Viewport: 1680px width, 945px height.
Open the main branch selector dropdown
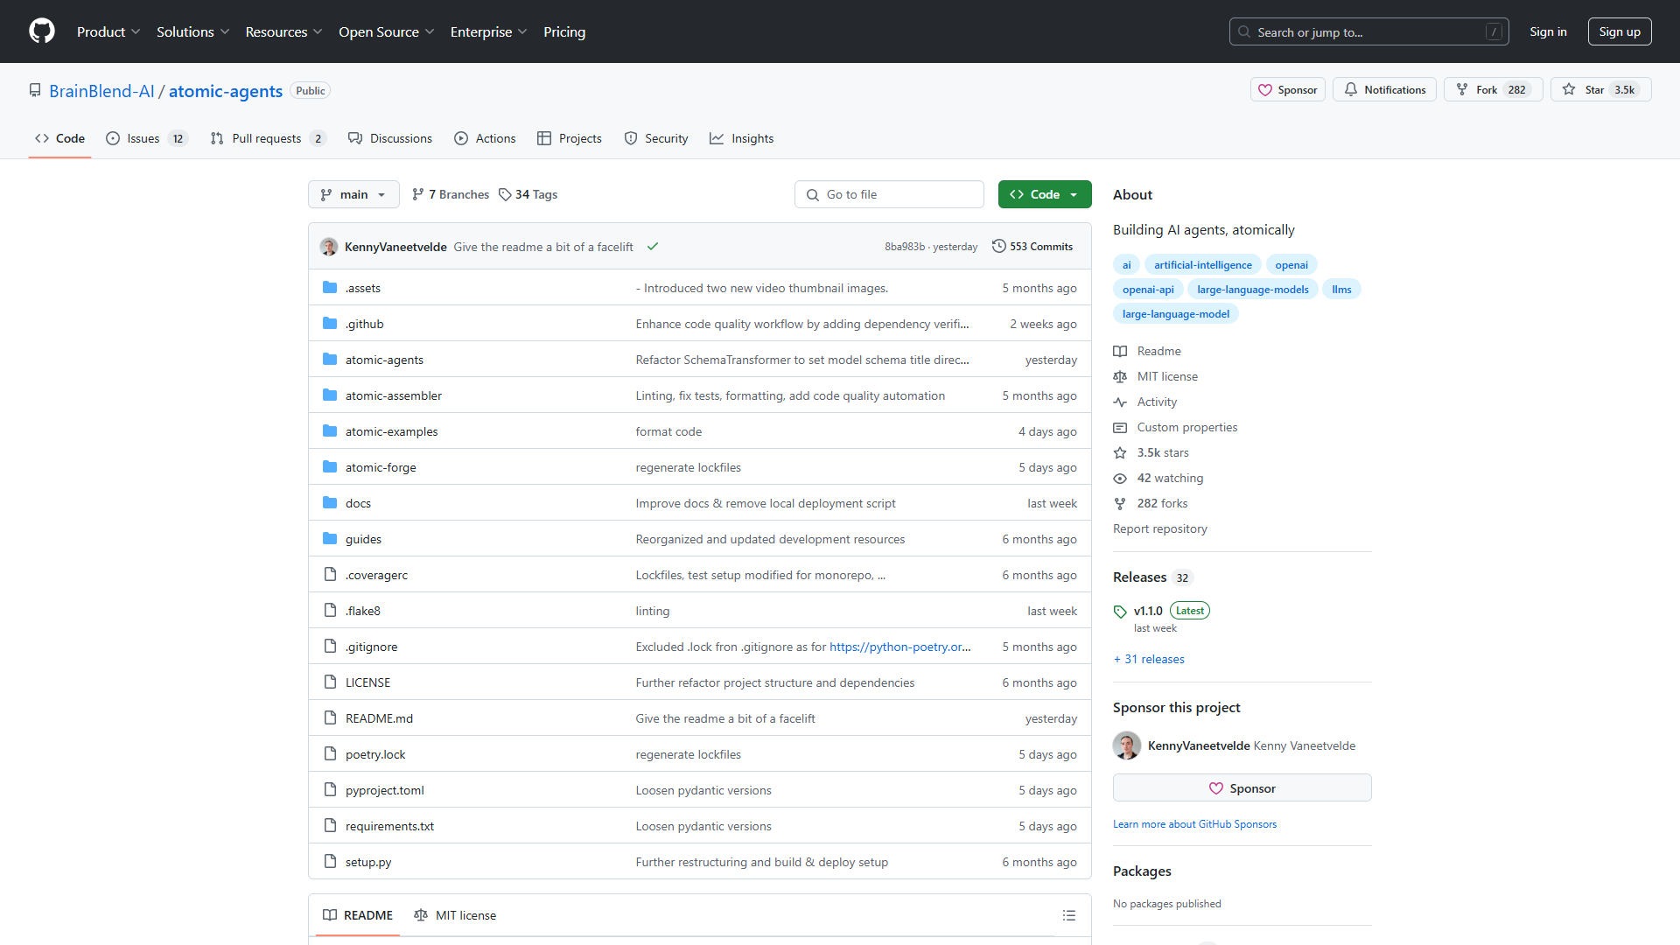[x=353, y=194]
